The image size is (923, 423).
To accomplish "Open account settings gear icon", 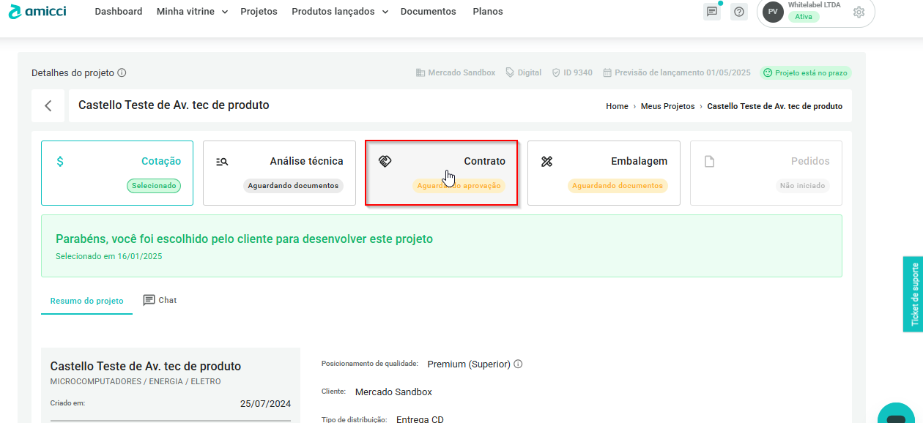I will click(859, 12).
